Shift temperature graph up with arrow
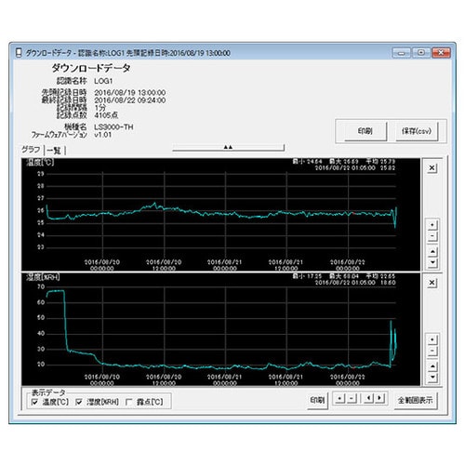 [432, 251]
